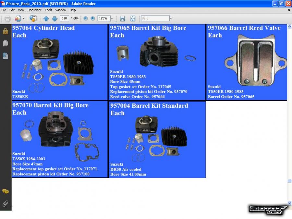Expand the 125% zoom level dropdown
Screen dimensions: 292x219
pyautogui.click(x=112, y=18)
